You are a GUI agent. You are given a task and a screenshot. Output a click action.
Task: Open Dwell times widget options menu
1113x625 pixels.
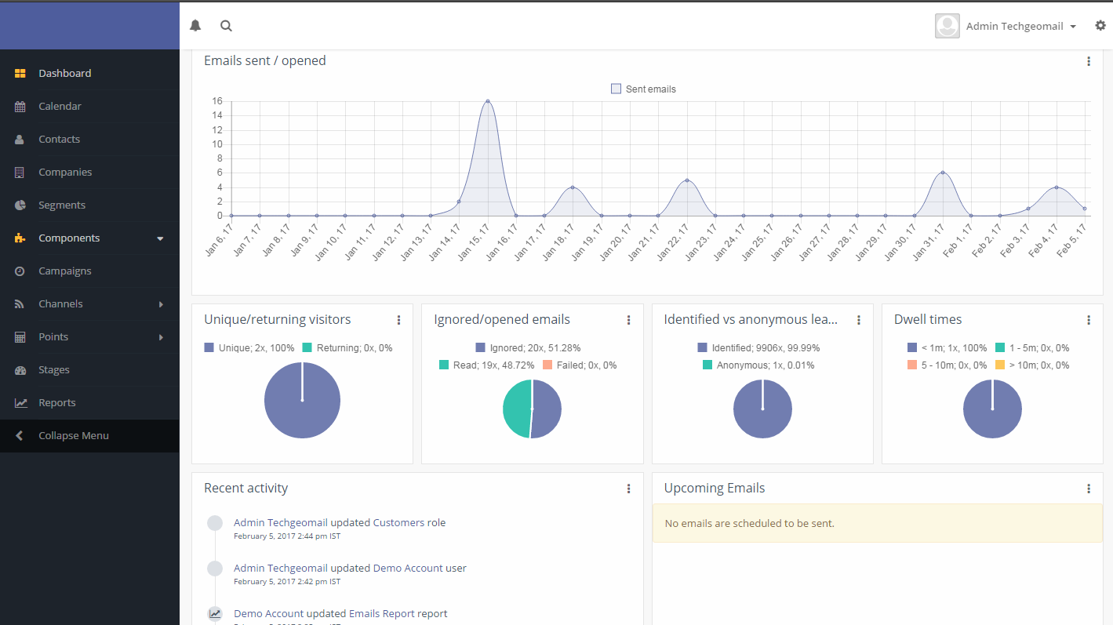tap(1089, 320)
